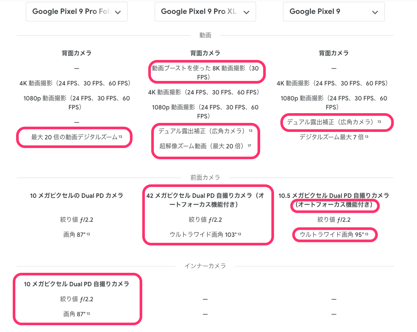Open the Google Pixel 9 Pro Fold dropdown

(77, 12)
